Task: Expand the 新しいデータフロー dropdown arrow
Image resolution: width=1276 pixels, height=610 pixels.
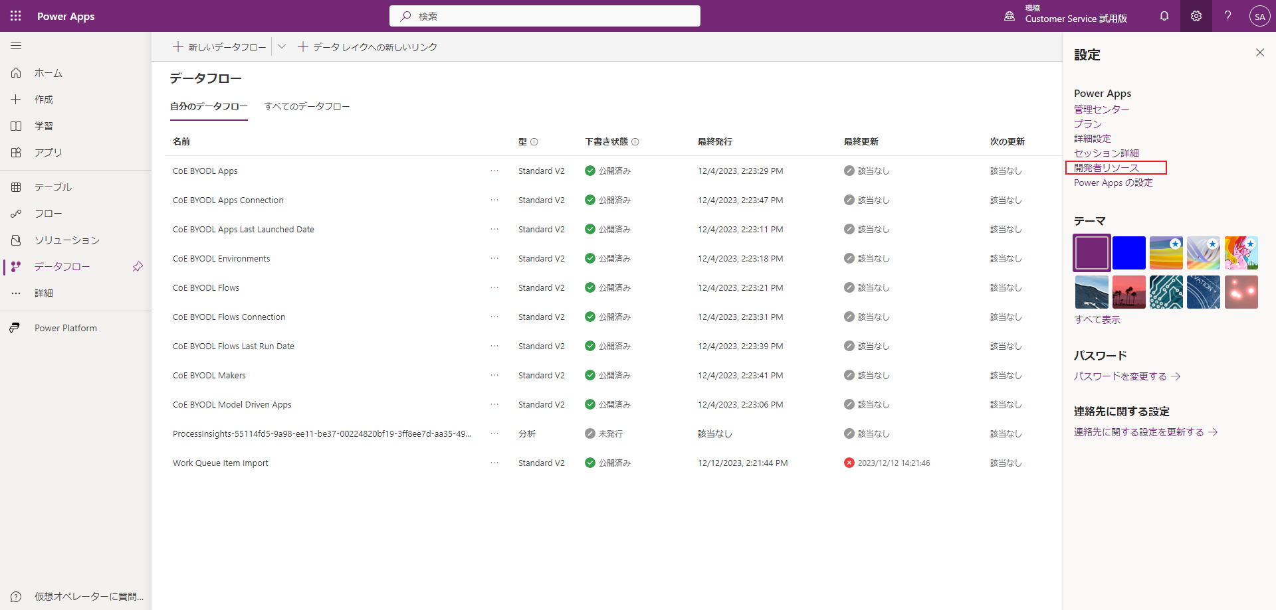Action: tap(282, 46)
